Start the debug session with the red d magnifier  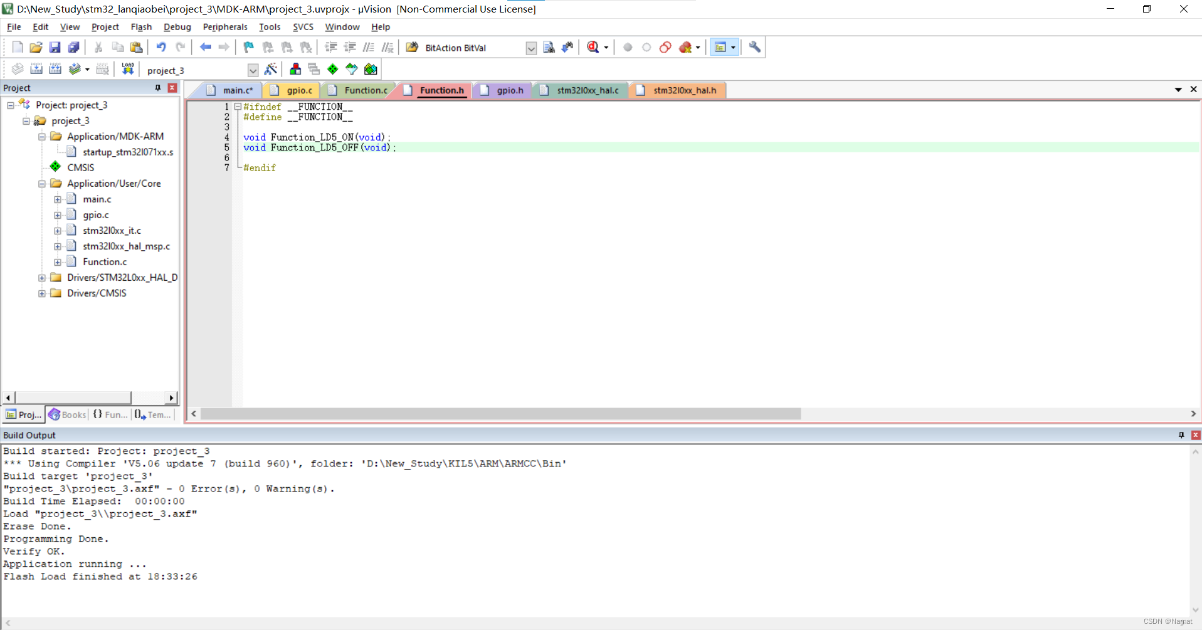click(593, 47)
